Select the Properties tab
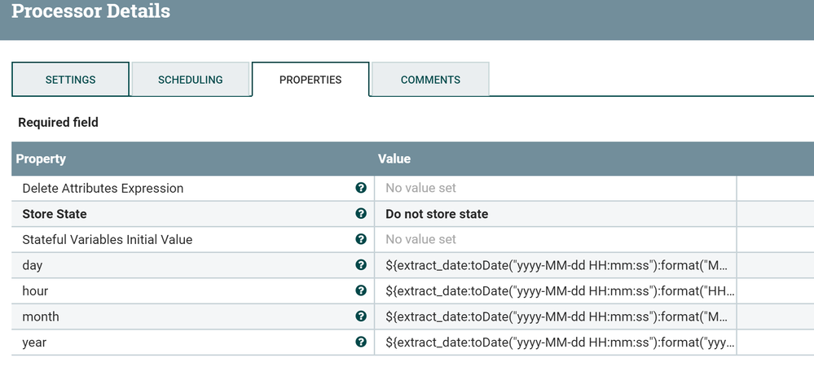Viewport: 814px width, 375px height. pyautogui.click(x=310, y=80)
